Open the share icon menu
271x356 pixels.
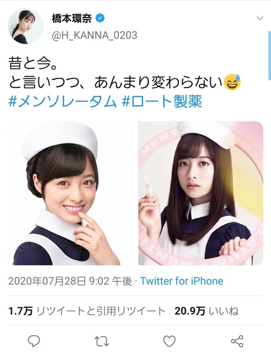(x=237, y=341)
